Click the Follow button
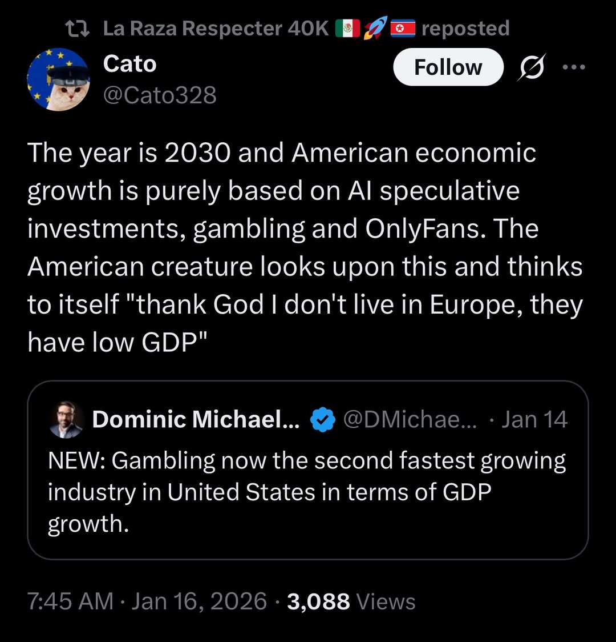The width and height of the screenshot is (616, 642). point(448,67)
